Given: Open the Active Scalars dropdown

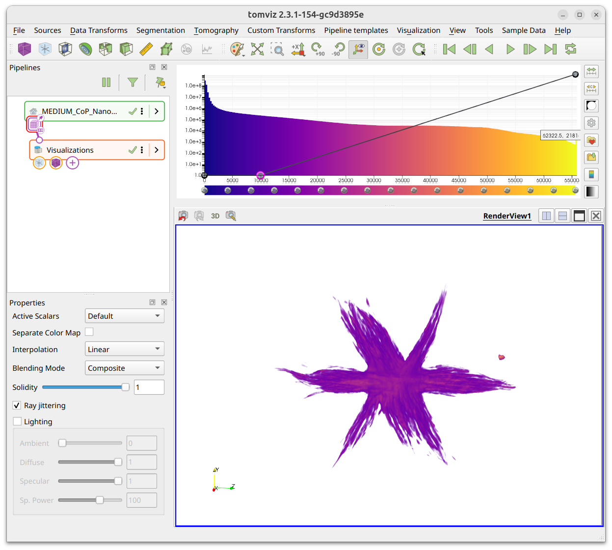Looking at the screenshot, I should (125, 316).
